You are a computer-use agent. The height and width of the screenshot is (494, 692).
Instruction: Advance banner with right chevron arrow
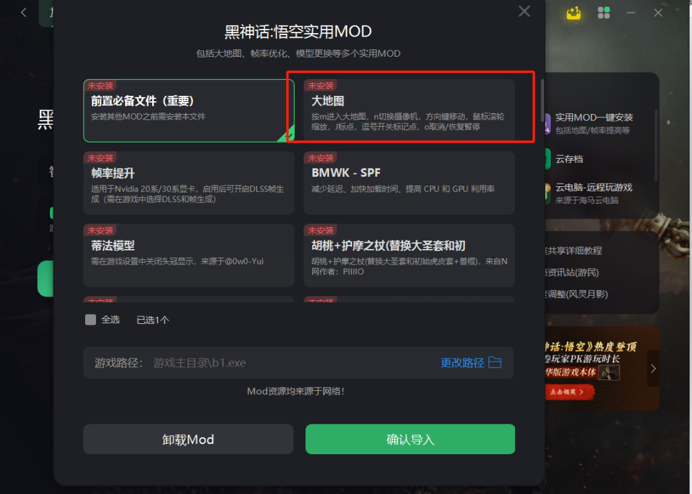[653, 368]
